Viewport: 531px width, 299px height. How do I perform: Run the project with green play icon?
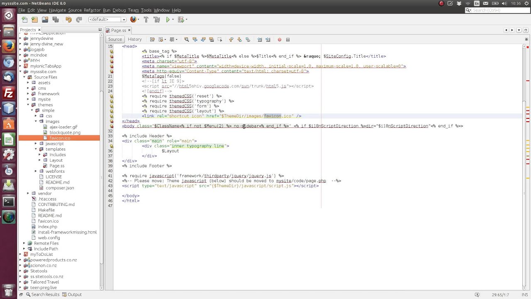pos(168,20)
